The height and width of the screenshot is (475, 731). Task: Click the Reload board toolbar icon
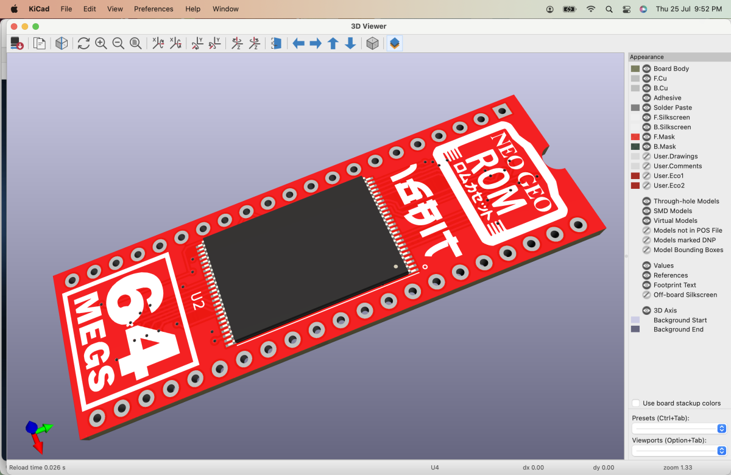17,43
